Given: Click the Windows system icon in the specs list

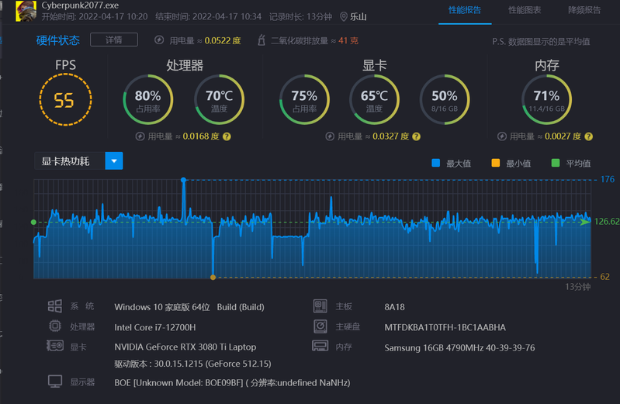Looking at the screenshot, I should point(55,306).
